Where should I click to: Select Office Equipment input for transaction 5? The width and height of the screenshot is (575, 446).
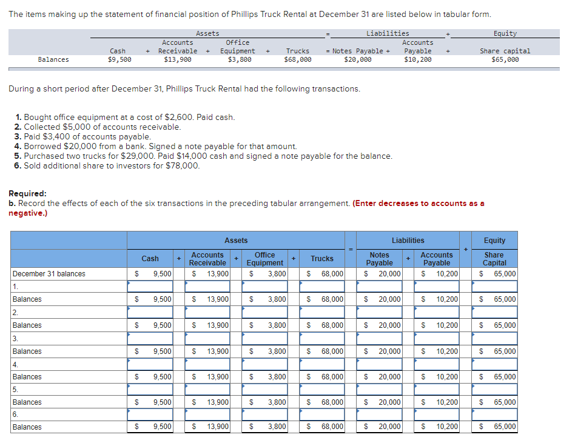coord(264,390)
